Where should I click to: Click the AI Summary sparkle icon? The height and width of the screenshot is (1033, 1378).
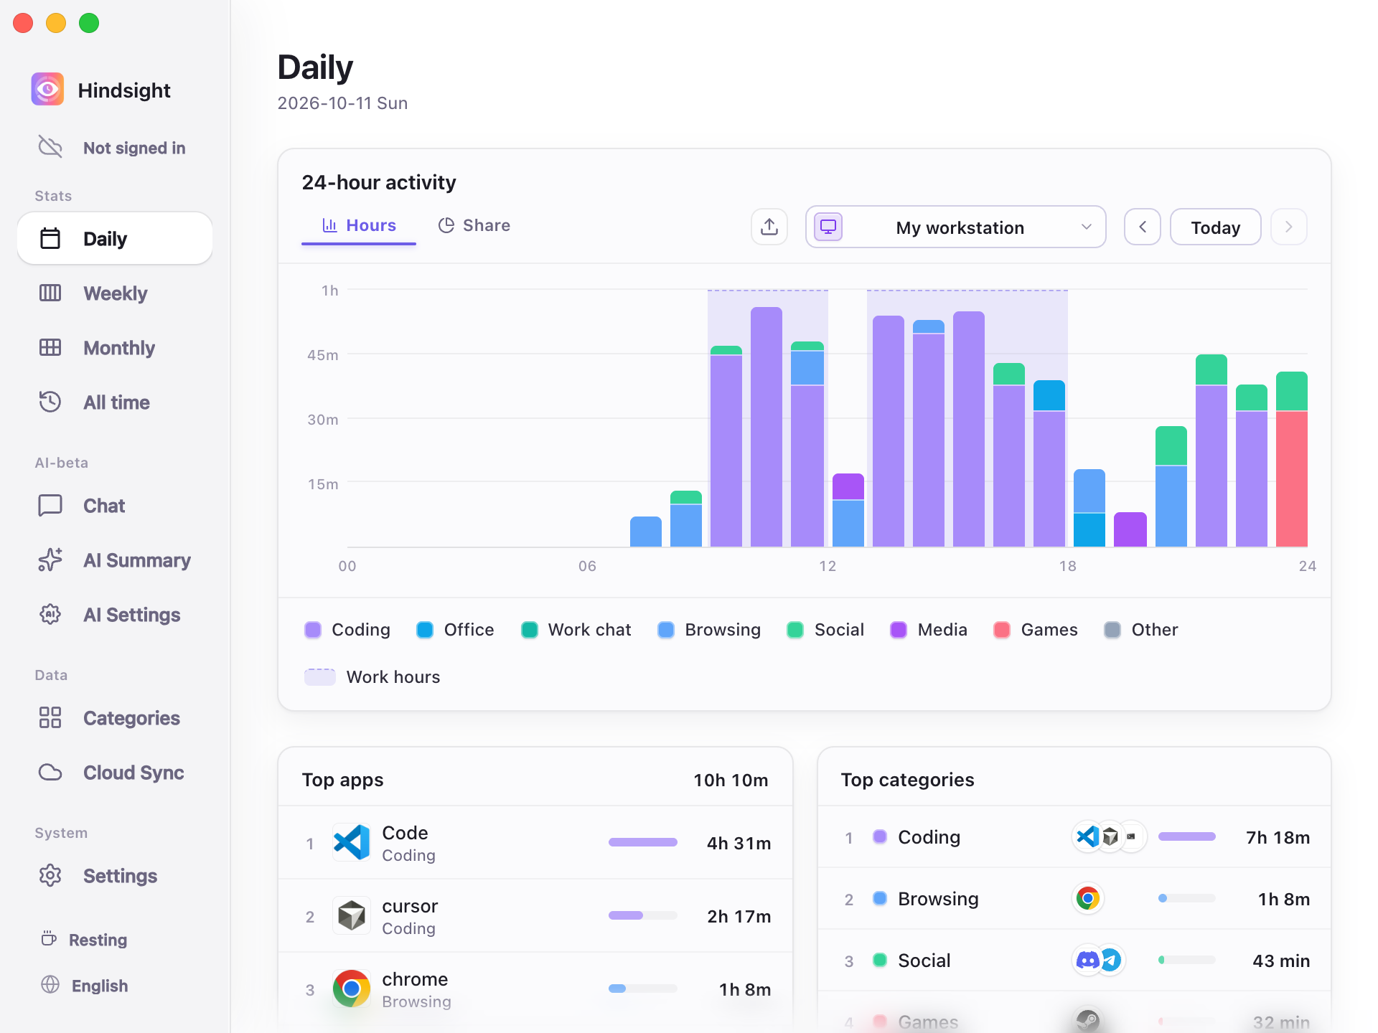50,560
